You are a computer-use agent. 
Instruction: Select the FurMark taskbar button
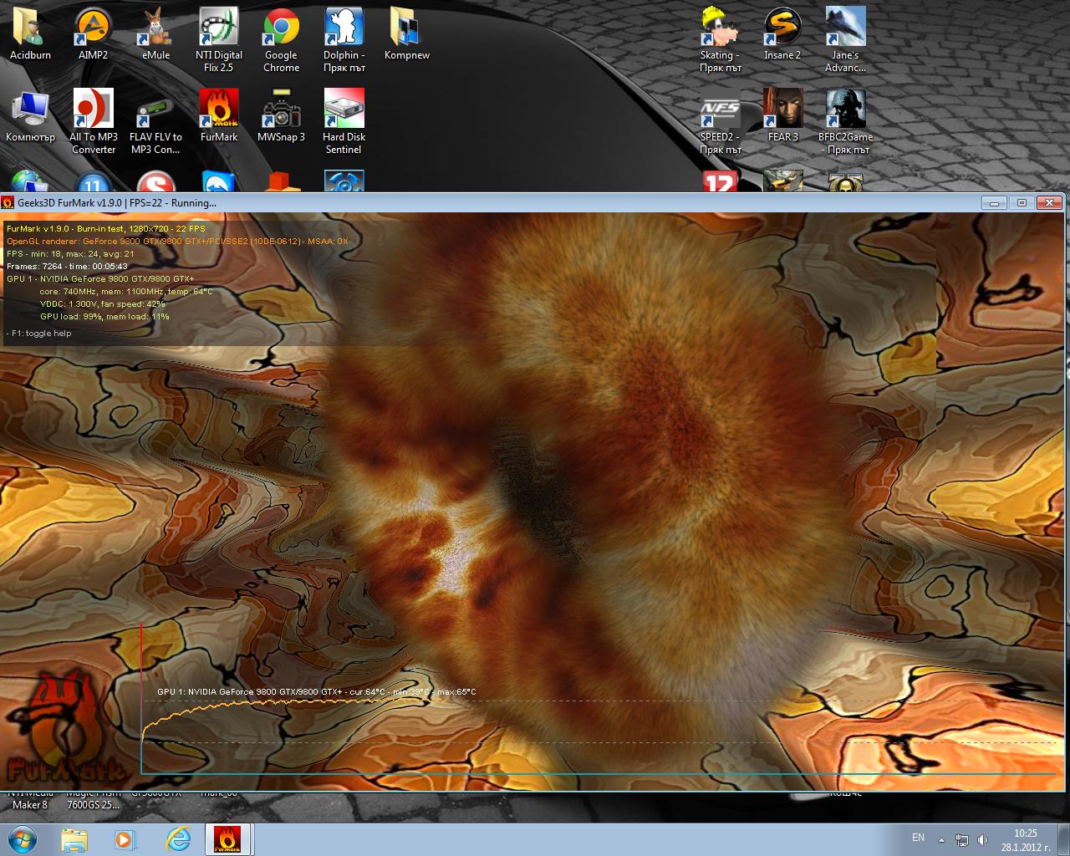click(228, 839)
